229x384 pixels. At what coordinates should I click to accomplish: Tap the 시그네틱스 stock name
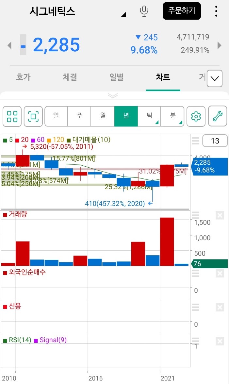point(52,11)
